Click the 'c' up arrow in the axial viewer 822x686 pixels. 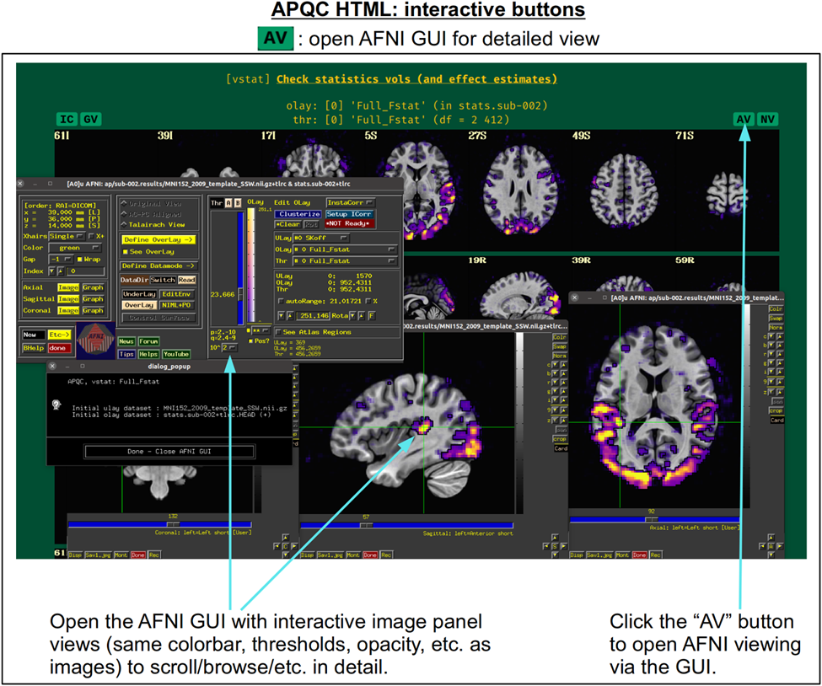(x=780, y=336)
